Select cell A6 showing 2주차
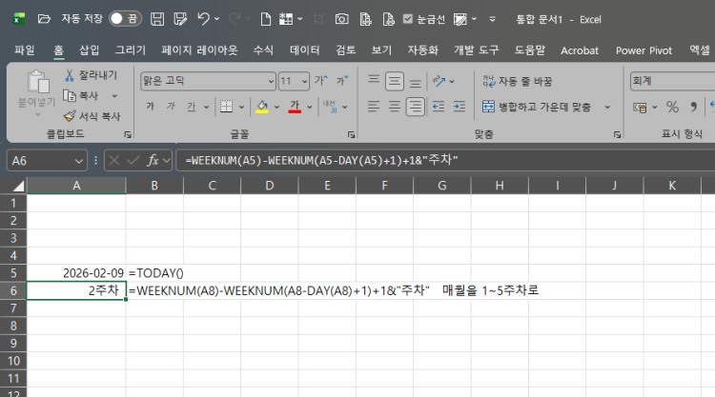 [76, 290]
